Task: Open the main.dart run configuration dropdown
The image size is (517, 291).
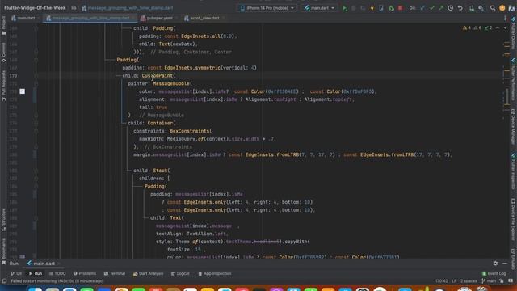Action: point(320,8)
